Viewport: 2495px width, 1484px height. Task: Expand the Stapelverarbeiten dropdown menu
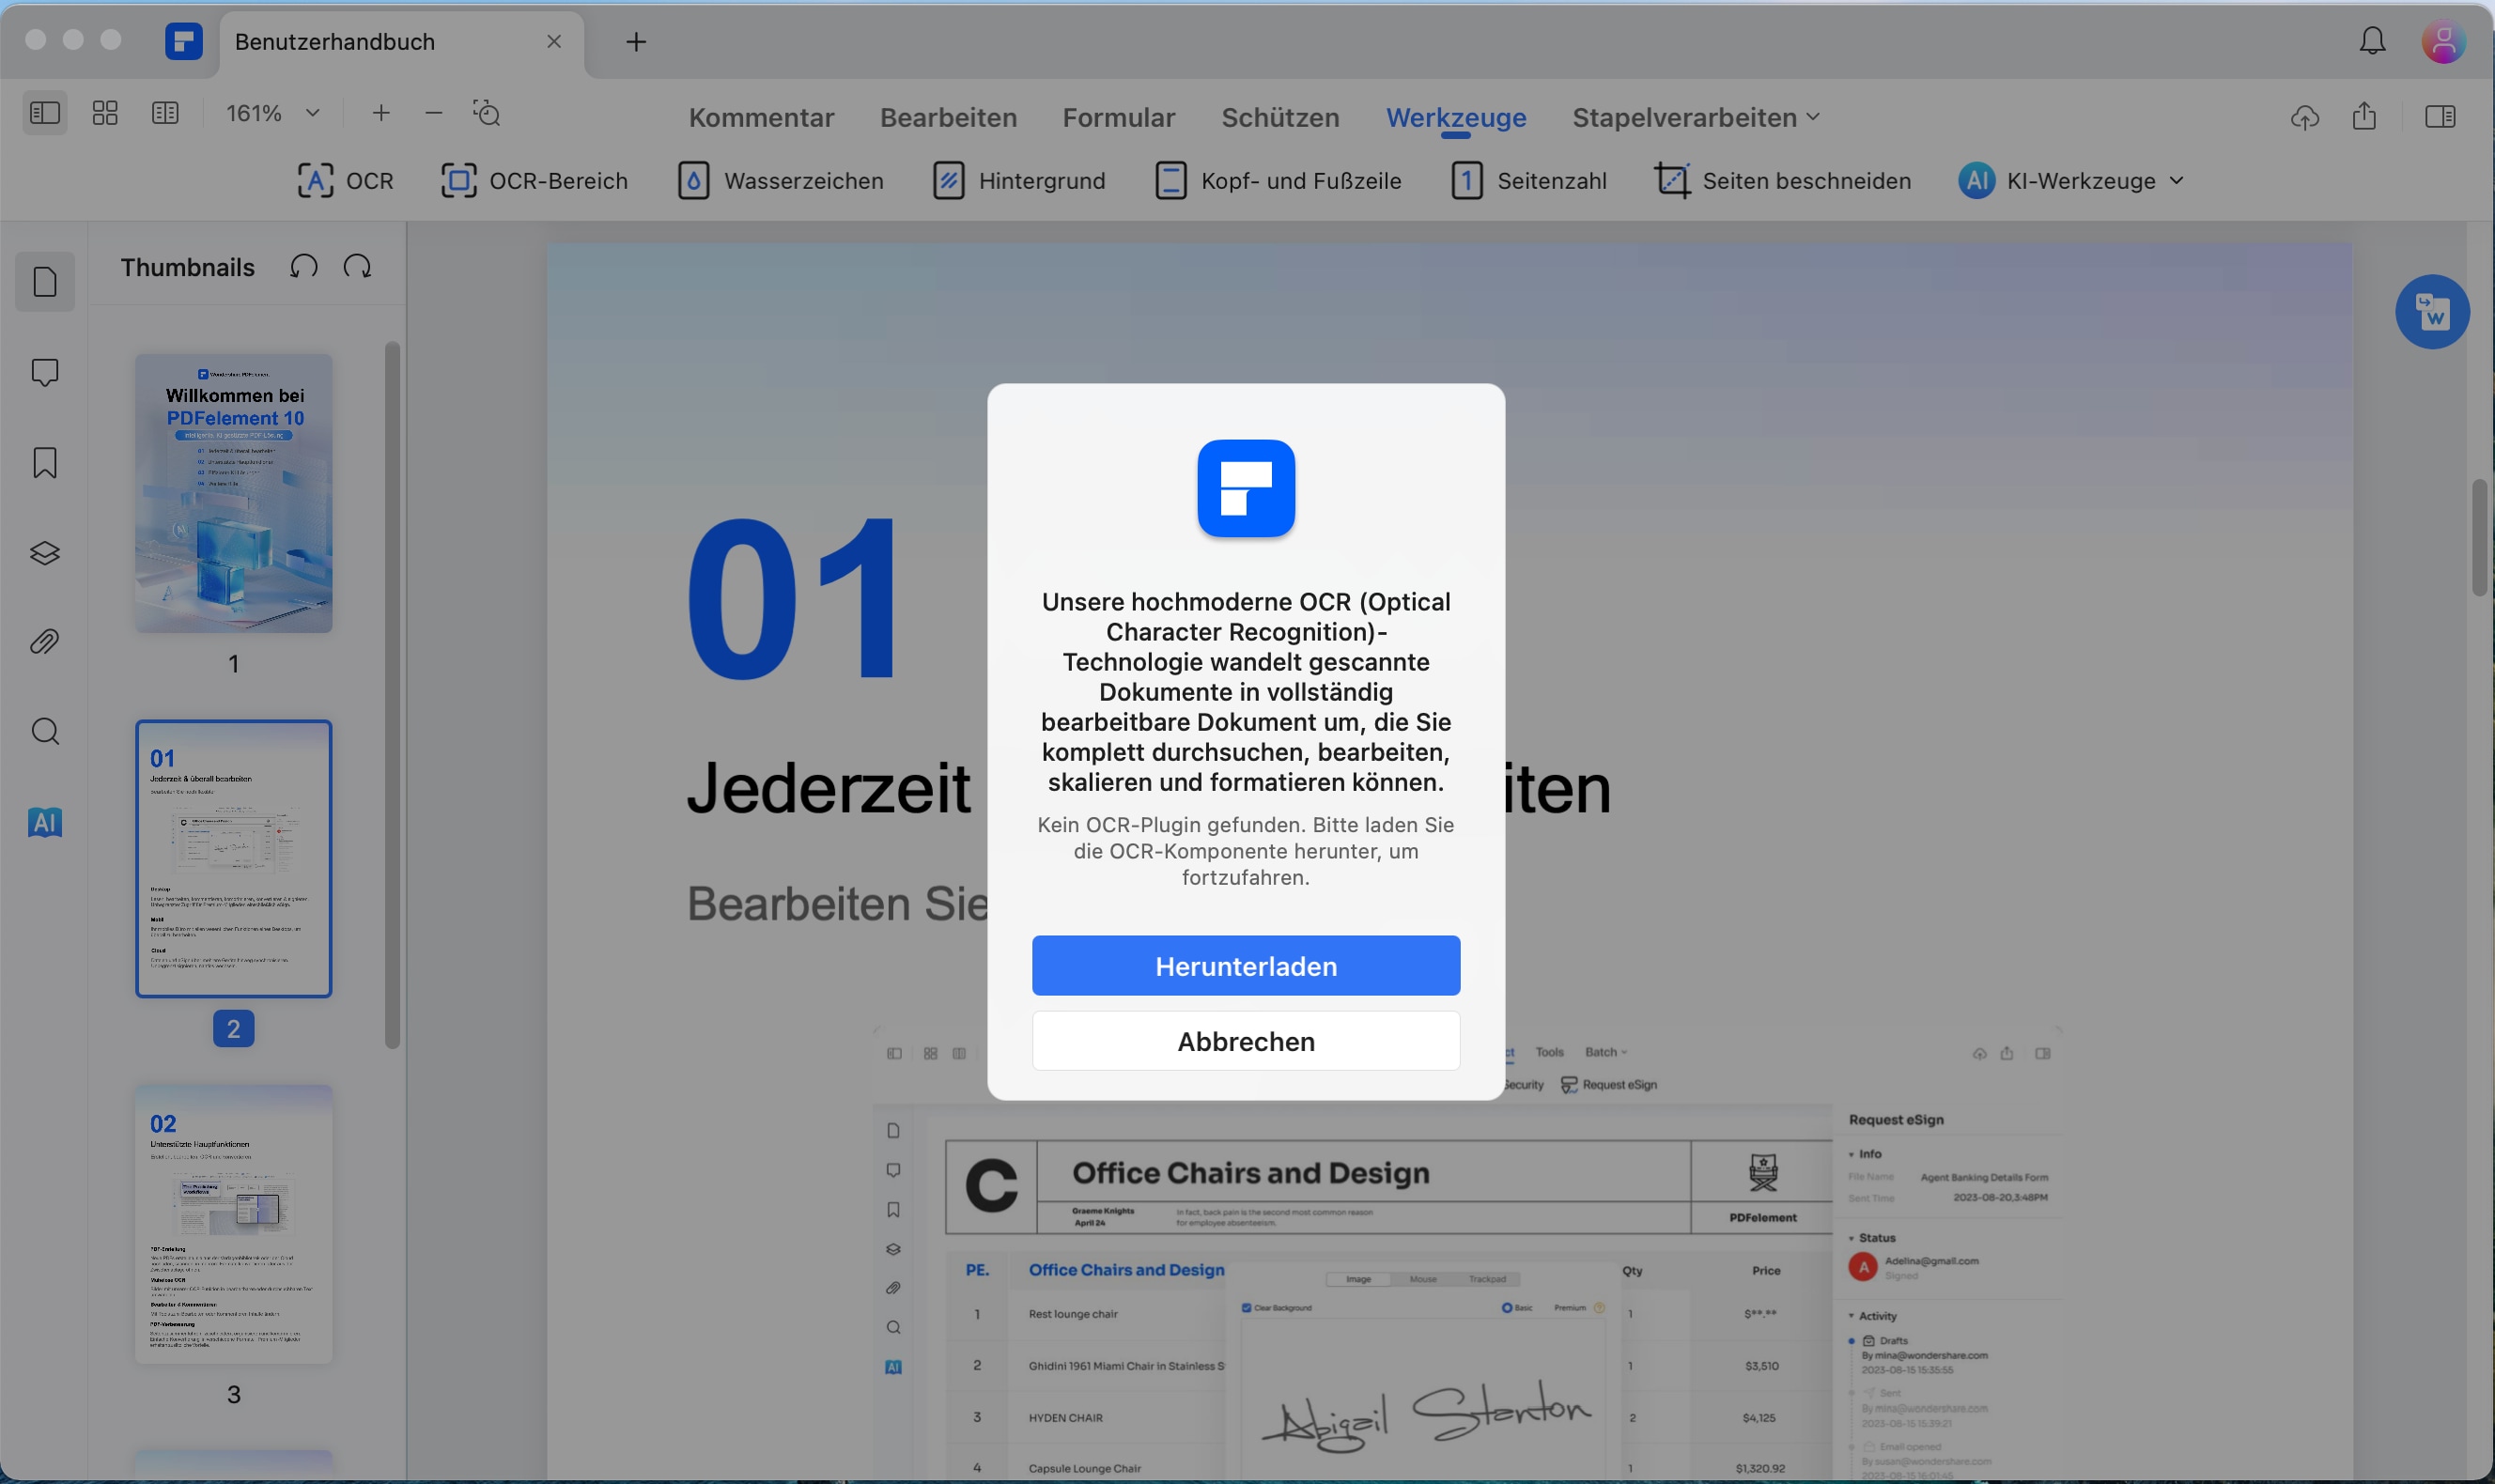[1696, 117]
